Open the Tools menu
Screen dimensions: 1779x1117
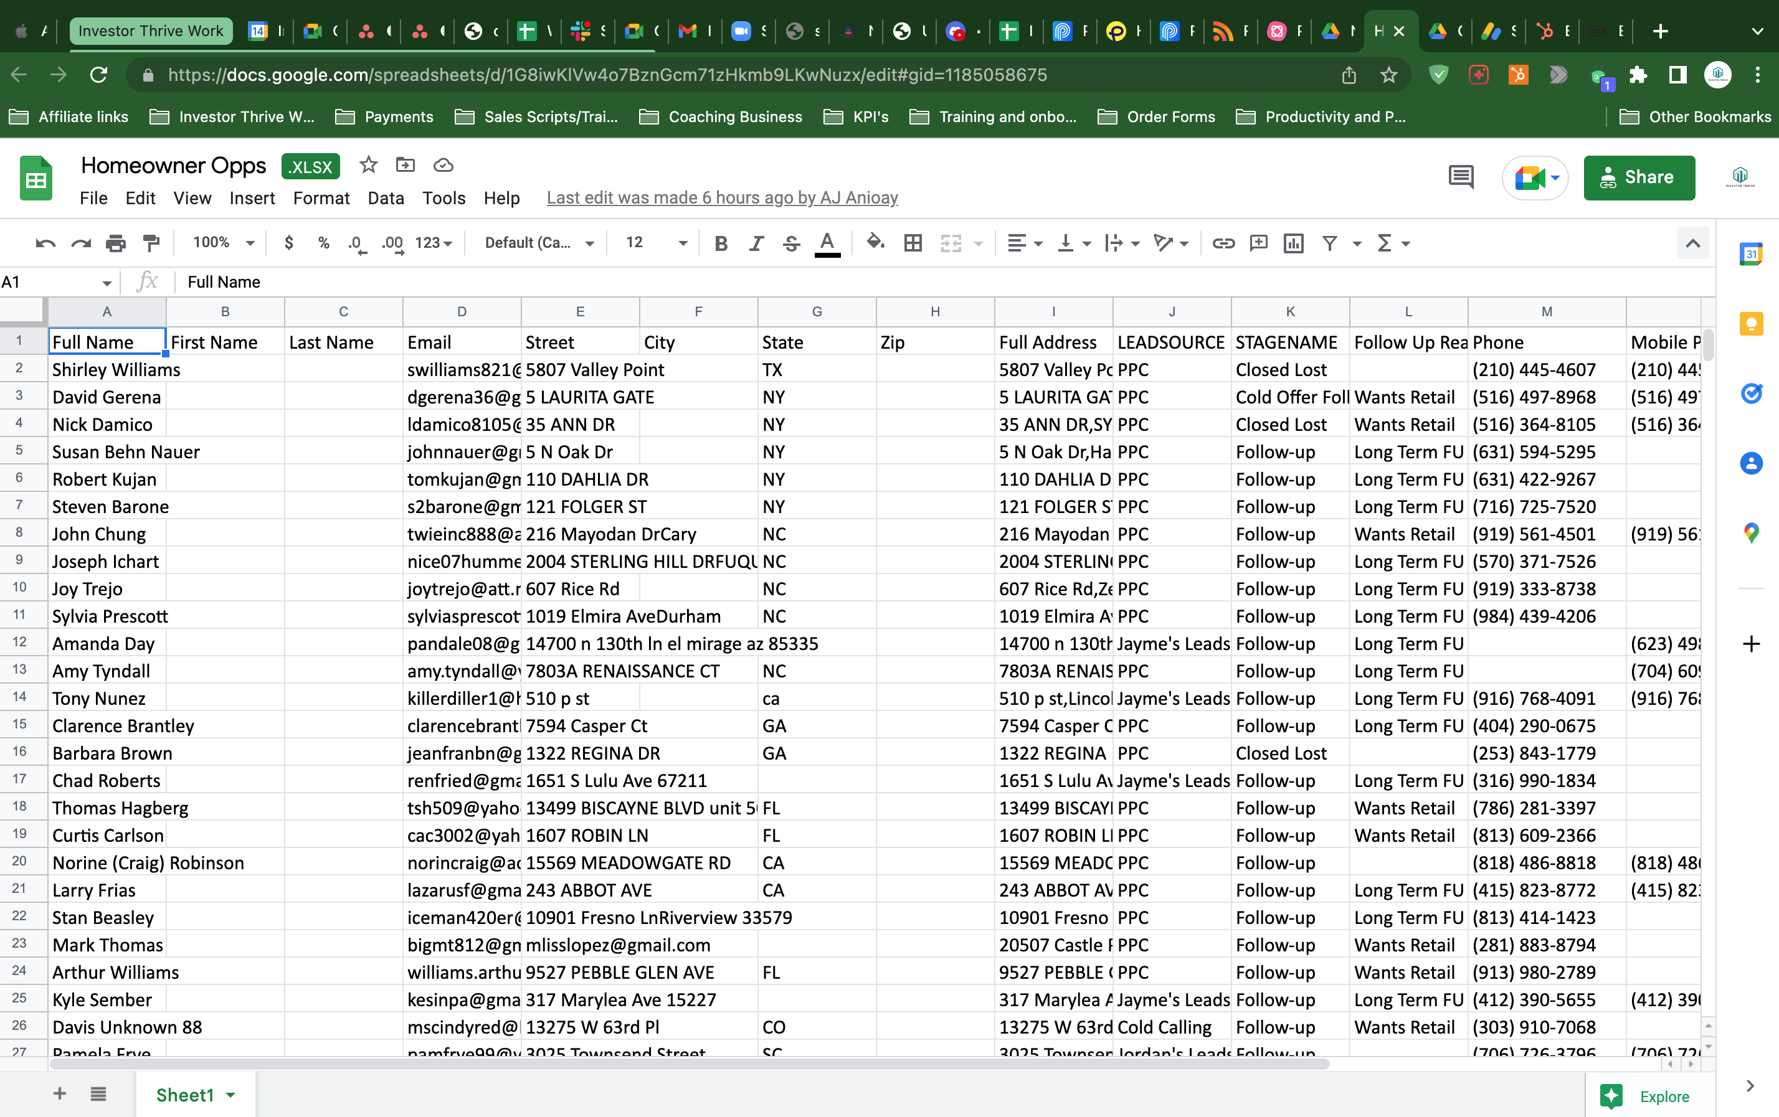tap(444, 198)
